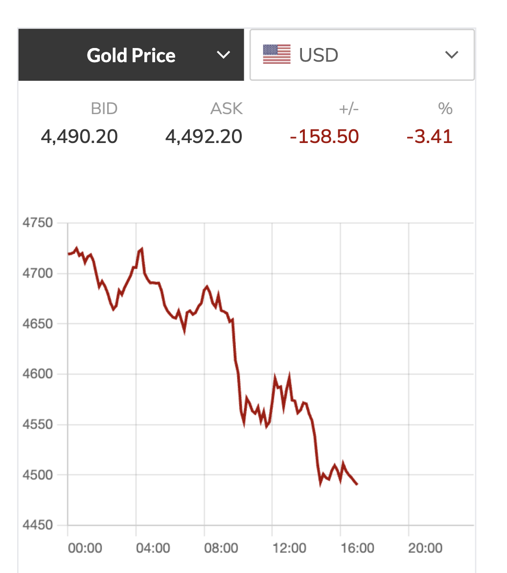
Task: Click the red -3.41 percent value
Action: [x=429, y=137]
